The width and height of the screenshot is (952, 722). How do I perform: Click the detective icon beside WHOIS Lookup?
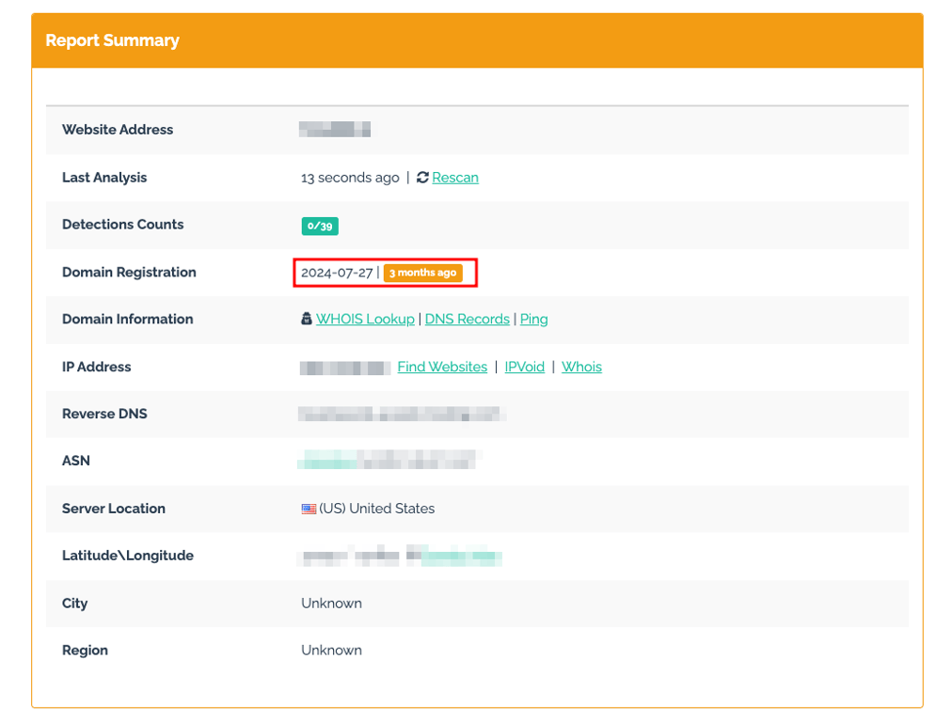(306, 319)
